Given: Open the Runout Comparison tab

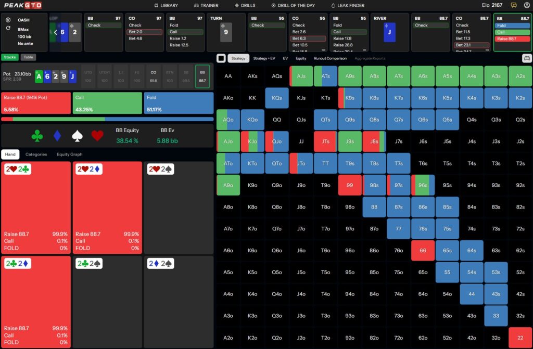Looking at the screenshot, I should 330,58.
